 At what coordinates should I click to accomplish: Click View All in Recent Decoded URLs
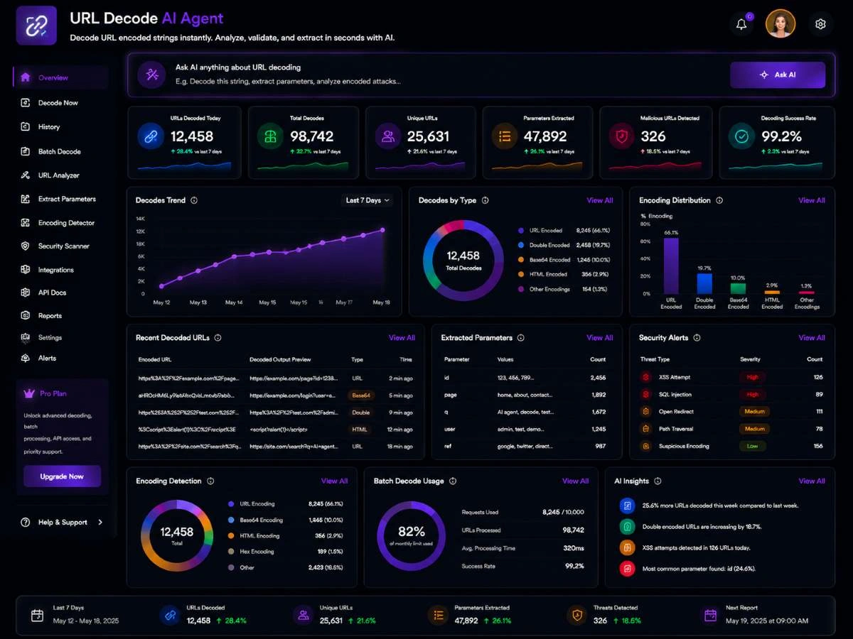[402, 338]
